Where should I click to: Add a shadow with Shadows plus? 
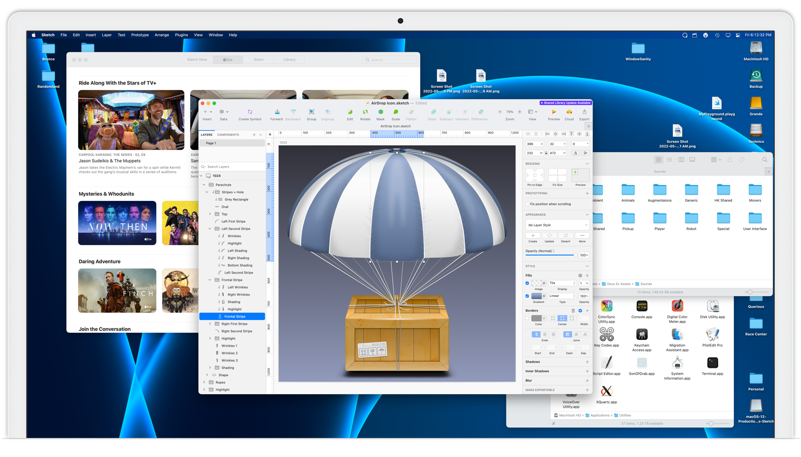[x=587, y=362]
